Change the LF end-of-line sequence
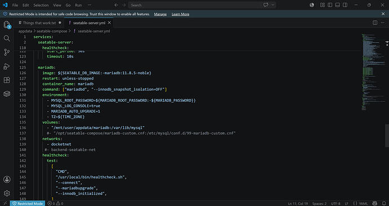389x206 pixels. point(347,204)
